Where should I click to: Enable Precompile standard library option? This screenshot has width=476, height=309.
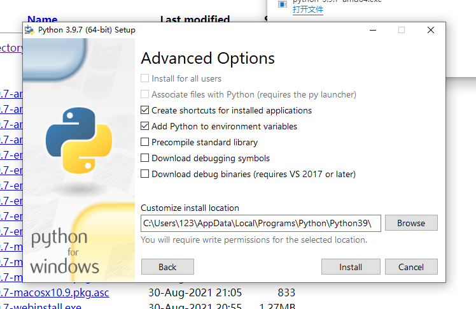coord(145,142)
